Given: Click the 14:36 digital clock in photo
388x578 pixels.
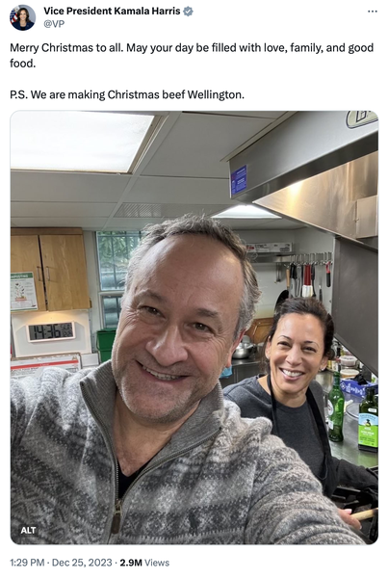Looking at the screenshot, I should [x=51, y=331].
